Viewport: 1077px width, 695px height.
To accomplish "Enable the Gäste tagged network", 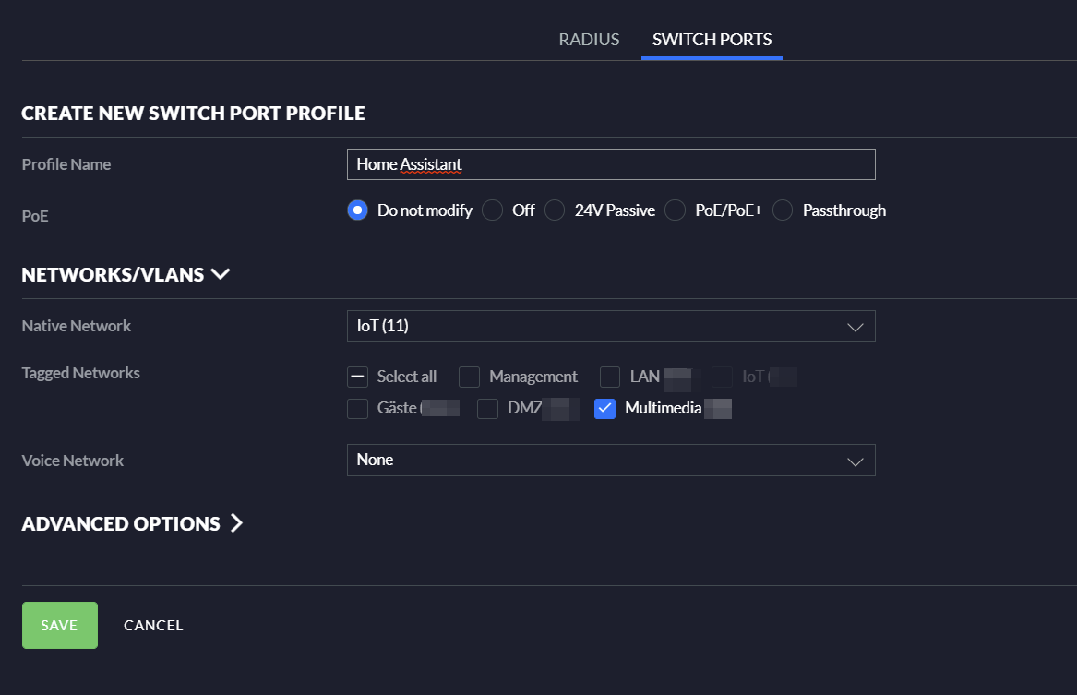I will tap(357, 408).
